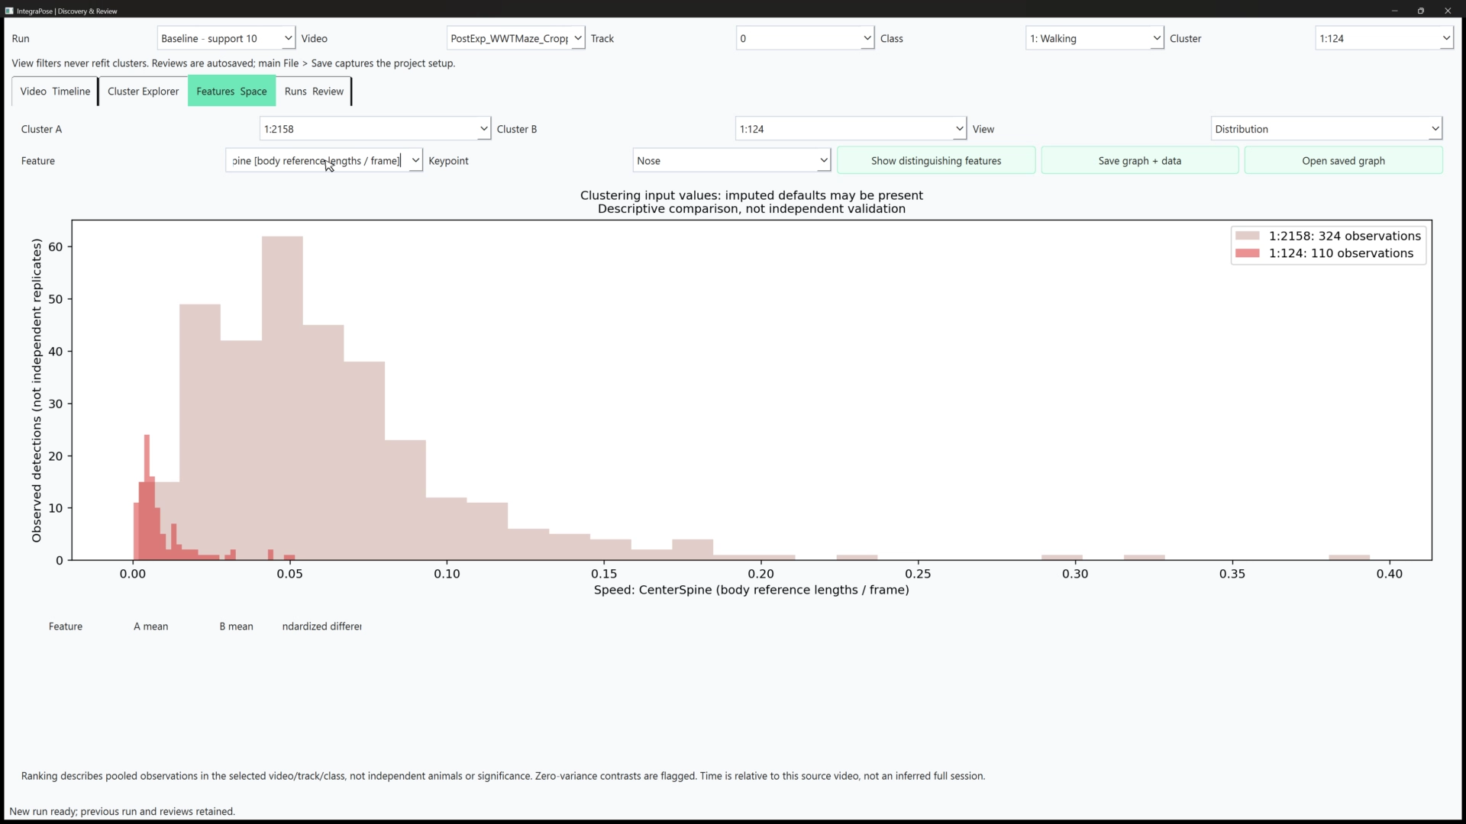Open Cluster B dropdown showing 1:124
Image resolution: width=1466 pixels, height=824 pixels.
pos(851,129)
